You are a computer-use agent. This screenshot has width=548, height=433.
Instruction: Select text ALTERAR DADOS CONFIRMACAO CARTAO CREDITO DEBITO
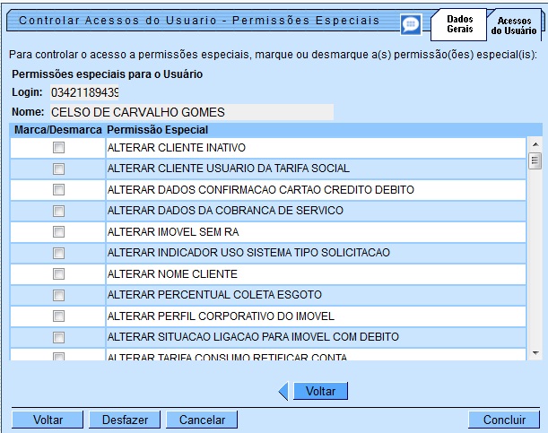[261, 190]
